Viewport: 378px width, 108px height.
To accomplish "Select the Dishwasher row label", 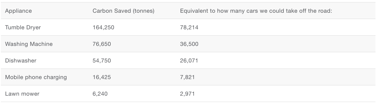I will 20,60.
